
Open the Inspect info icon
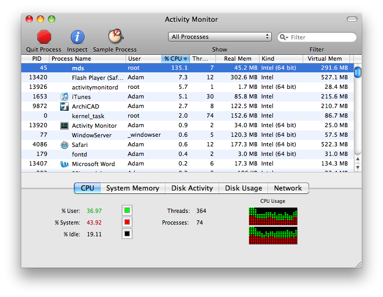click(x=78, y=37)
